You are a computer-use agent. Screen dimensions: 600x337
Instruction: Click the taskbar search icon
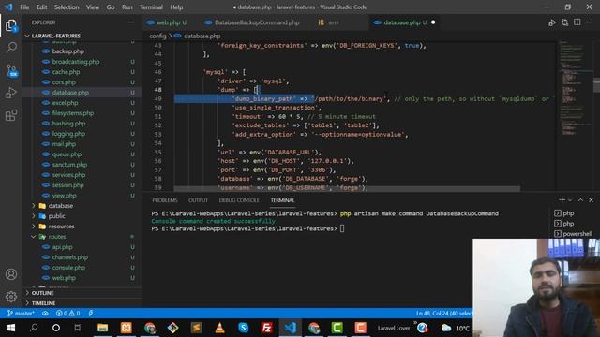pos(34,328)
